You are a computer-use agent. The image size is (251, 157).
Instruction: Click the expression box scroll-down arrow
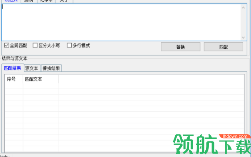coord(243,37)
